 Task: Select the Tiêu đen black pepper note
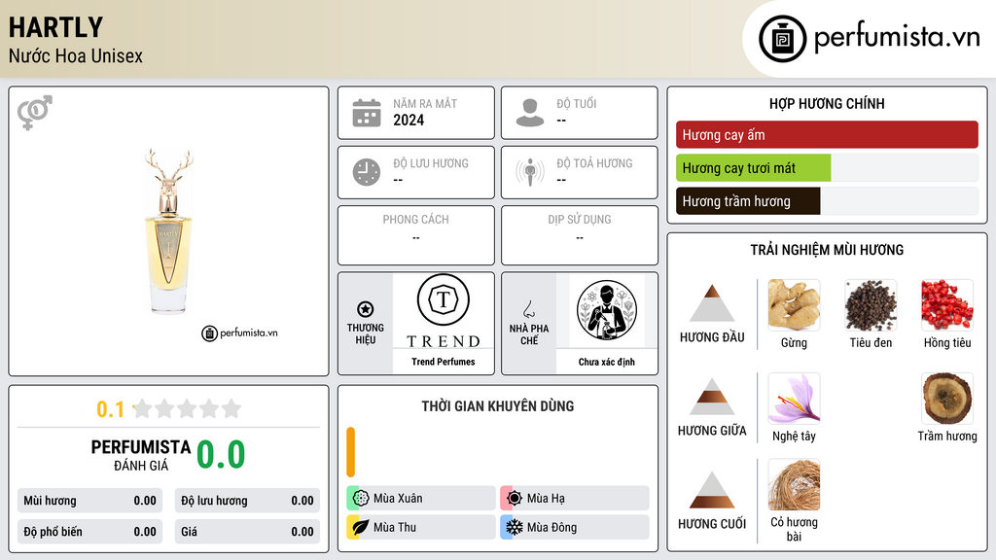(871, 305)
